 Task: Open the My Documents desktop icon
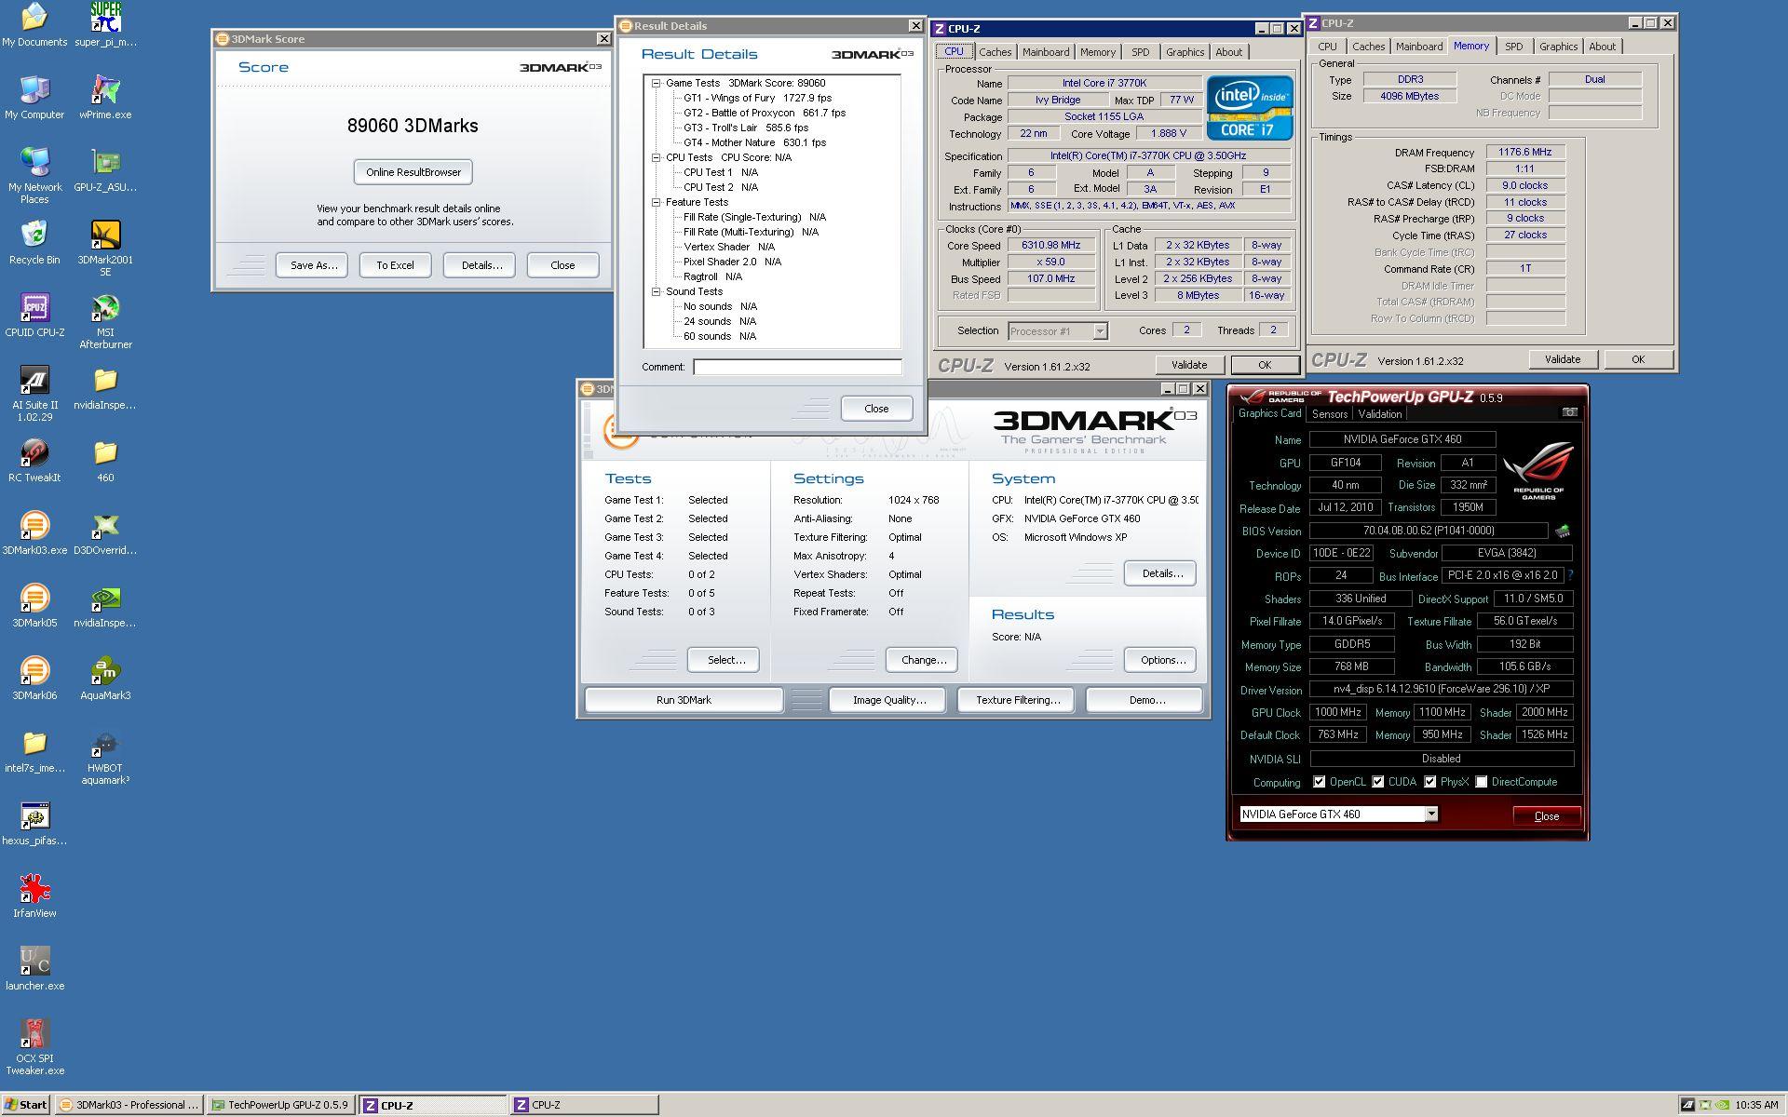click(34, 25)
